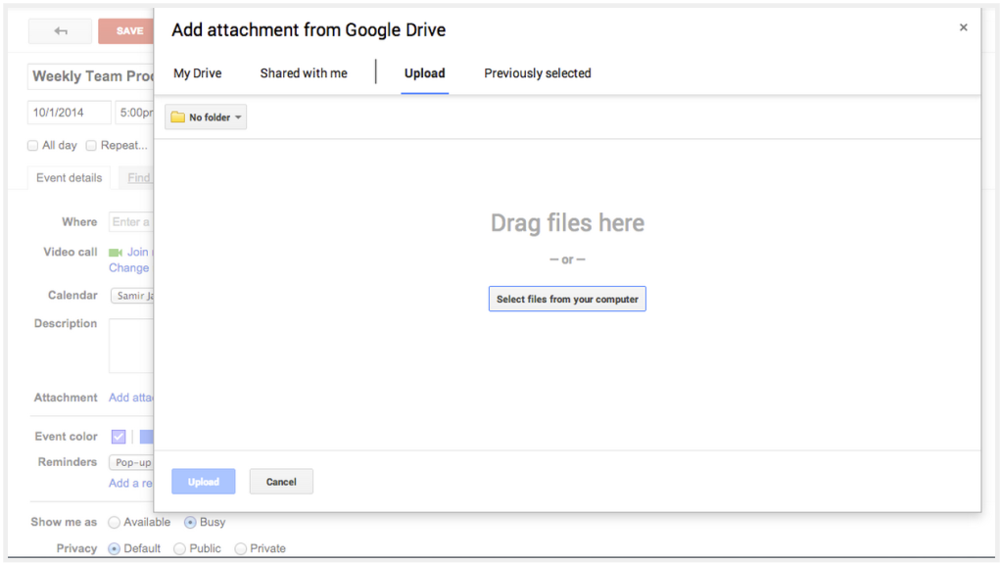Screen dimensions: 1003x564
Task: Click the blue Upload button
Action: pos(204,482)
